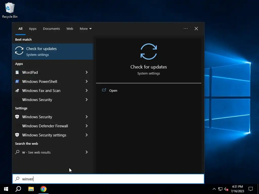Click the search input field containing winver
Screen dimensions: 259x194
(108, 179)
